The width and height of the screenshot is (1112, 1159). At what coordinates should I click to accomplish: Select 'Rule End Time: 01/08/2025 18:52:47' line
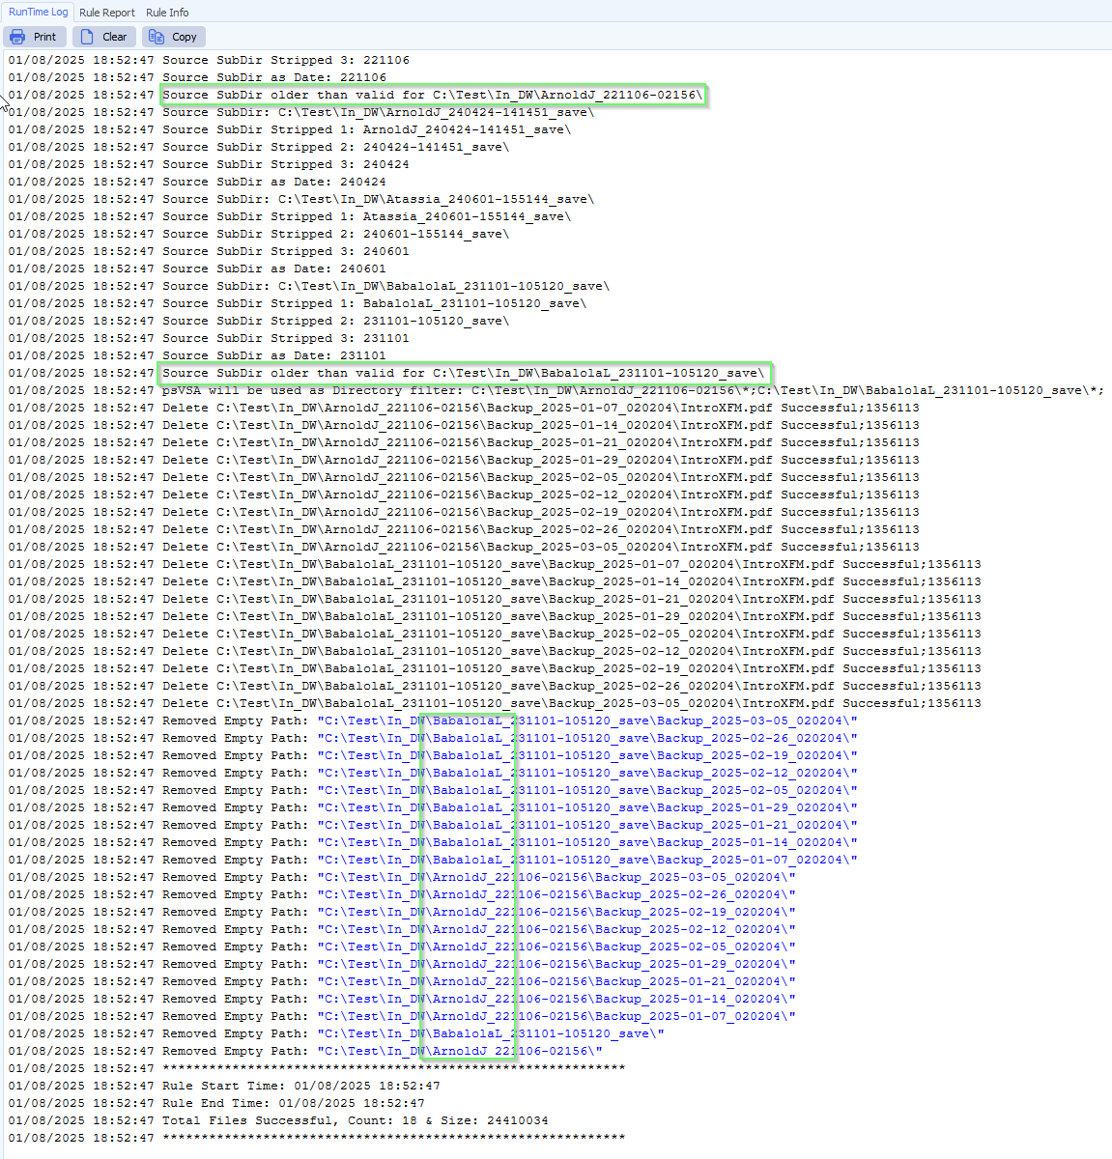216,1103
